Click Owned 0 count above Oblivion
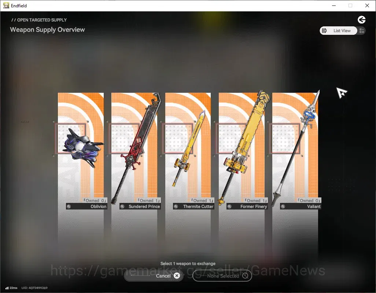Screen dimensions: 376x293 point(95,201)
